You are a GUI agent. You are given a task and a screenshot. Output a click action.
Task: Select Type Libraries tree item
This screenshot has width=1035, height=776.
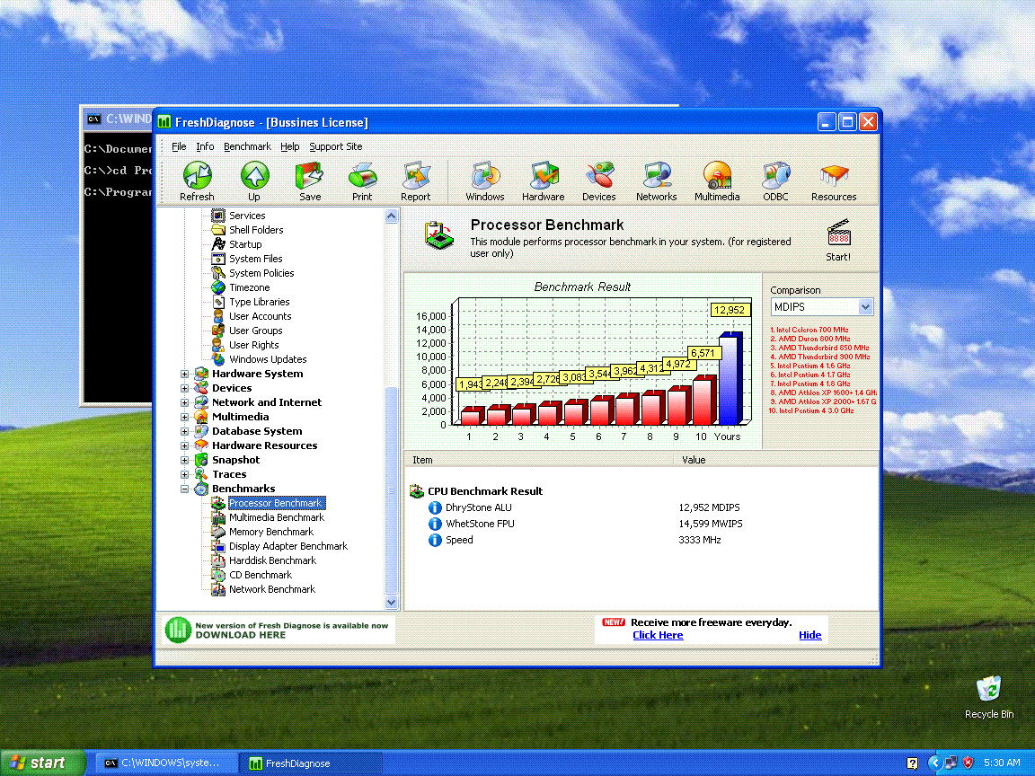click(x=259, y=302)
